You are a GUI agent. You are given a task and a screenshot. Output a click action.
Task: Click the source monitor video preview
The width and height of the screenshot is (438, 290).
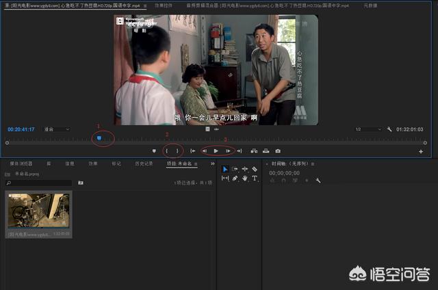(x=216, y=70)
